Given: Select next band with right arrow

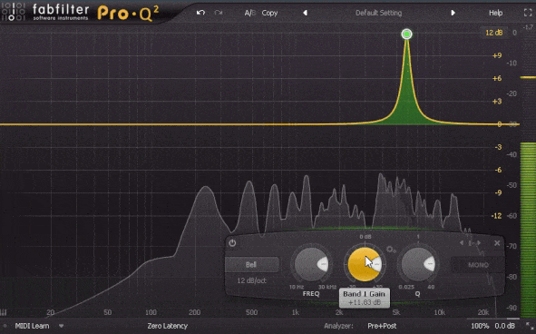Looking at the screenshot, I should pos(479,243).
